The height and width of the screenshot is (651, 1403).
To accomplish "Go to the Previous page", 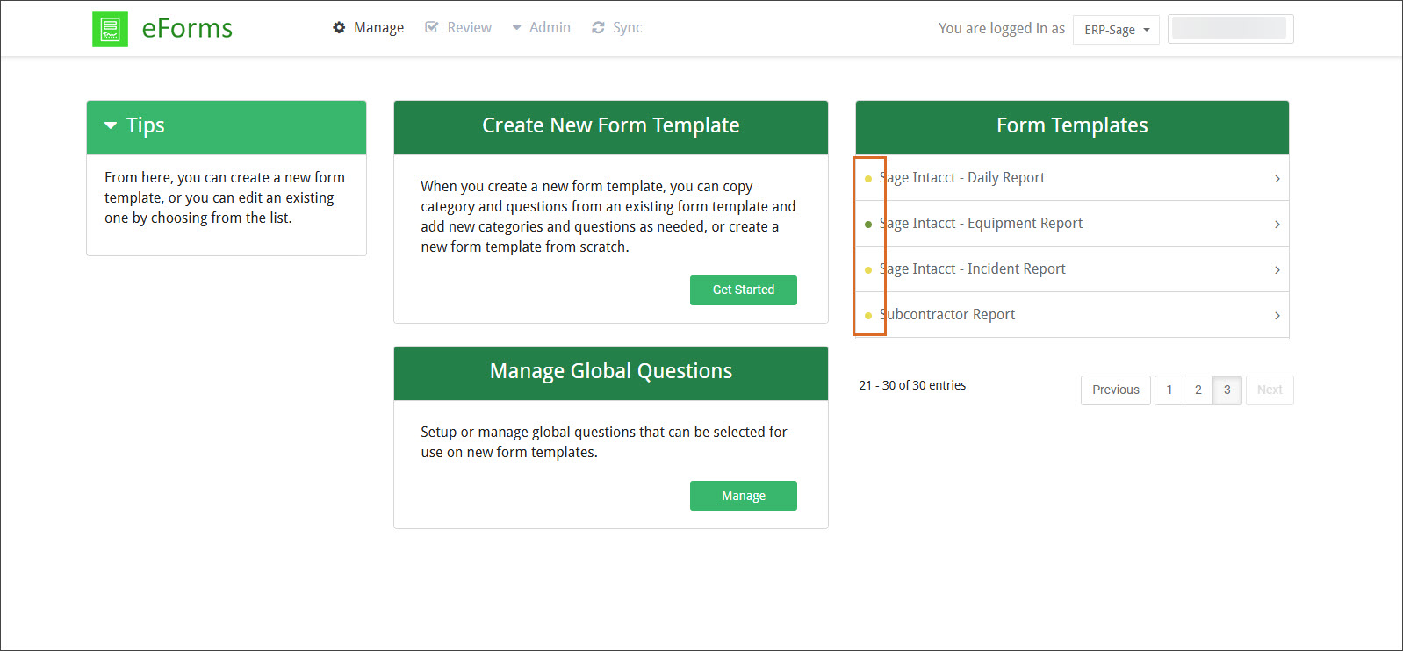I will click(1115, 390).
